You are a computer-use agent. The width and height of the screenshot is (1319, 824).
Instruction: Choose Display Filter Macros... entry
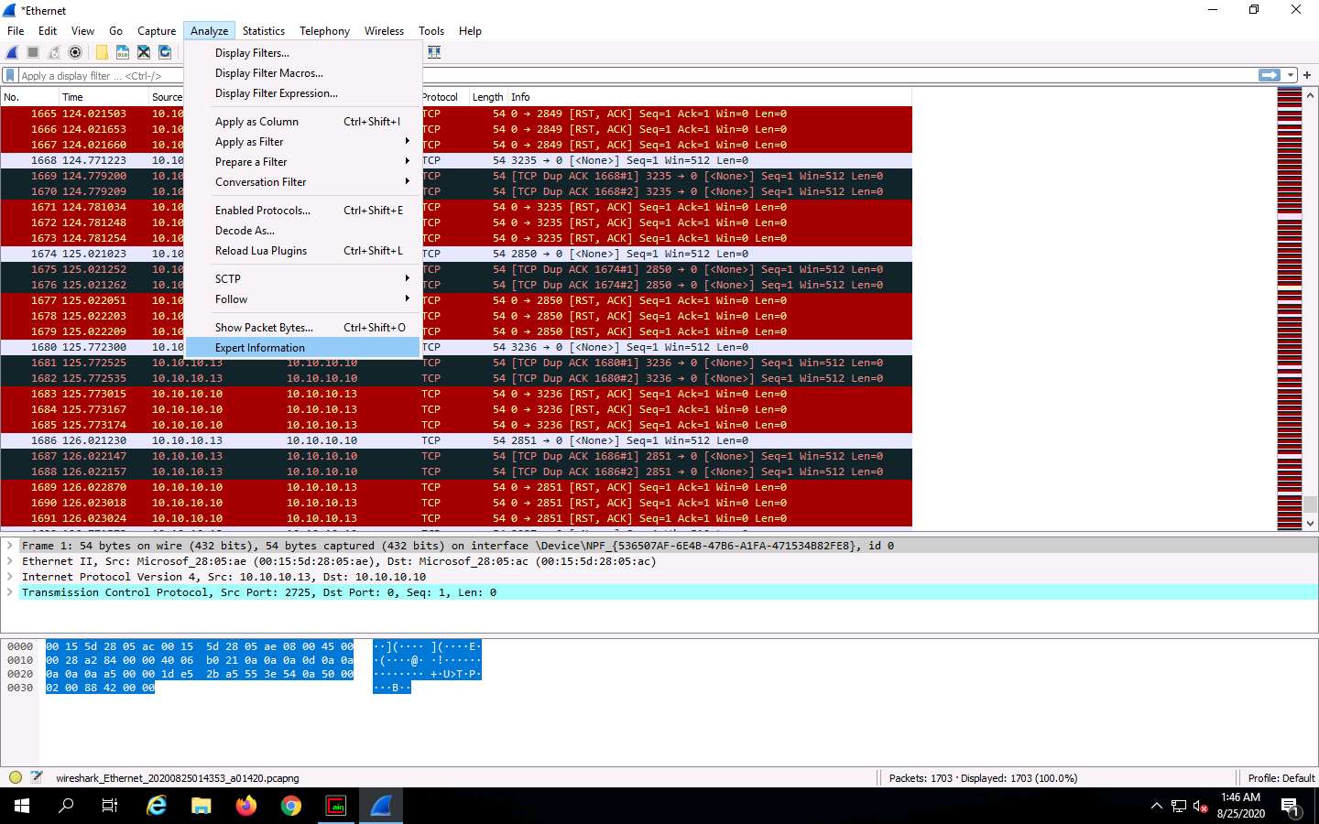(x=302, y=73)
